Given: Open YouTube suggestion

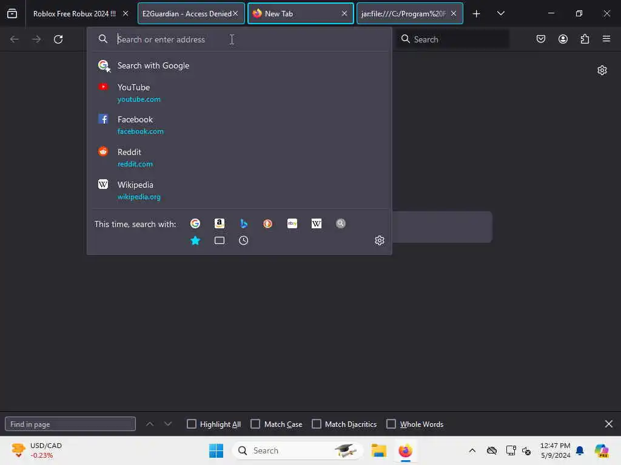Looking at the screenshot, I should 239,93.
